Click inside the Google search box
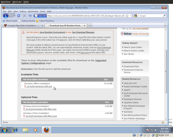 (x=151, y=16)
